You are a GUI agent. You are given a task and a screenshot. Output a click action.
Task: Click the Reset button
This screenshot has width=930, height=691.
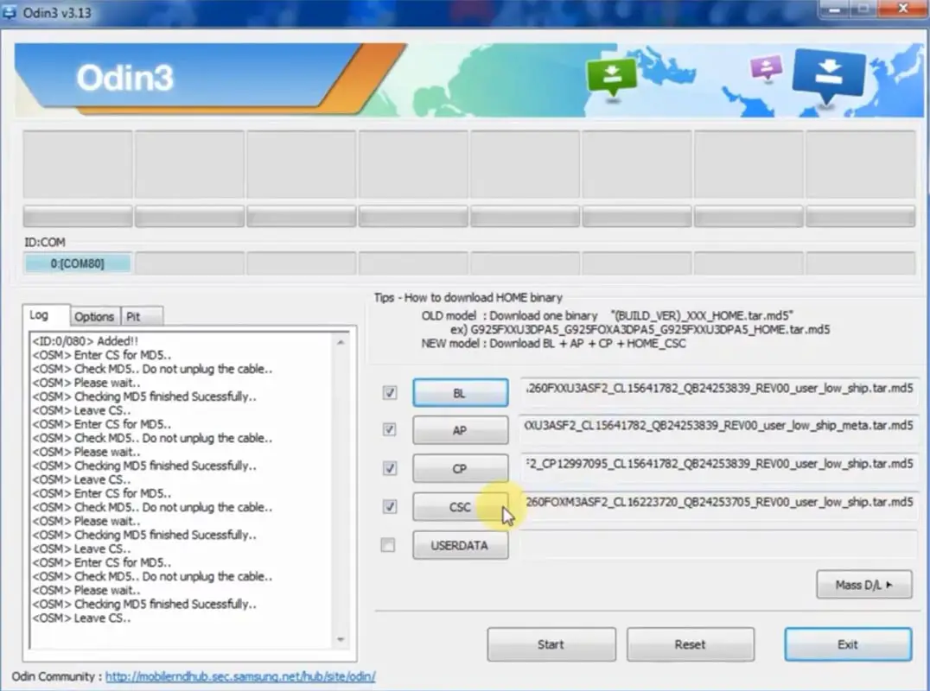click(x=691, y=644)
